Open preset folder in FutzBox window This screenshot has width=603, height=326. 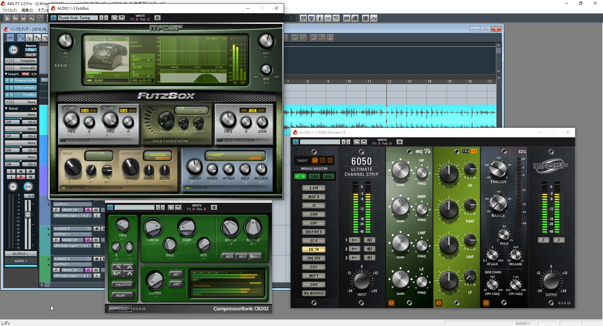114,18
